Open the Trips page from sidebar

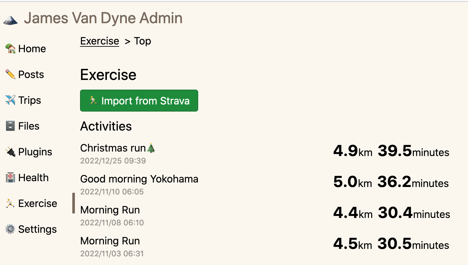30,100
